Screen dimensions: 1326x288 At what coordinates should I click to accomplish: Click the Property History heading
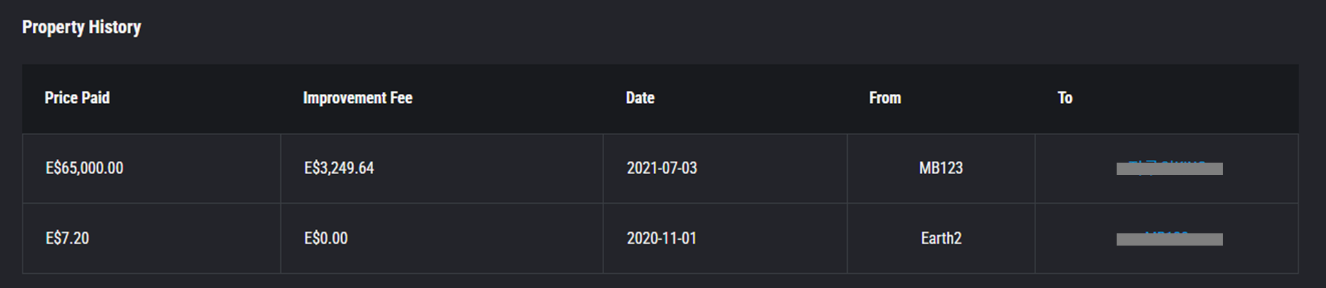tap(82, 27)
